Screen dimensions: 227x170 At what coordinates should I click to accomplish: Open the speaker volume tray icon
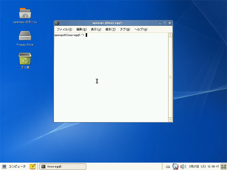[x=183, y=166]
